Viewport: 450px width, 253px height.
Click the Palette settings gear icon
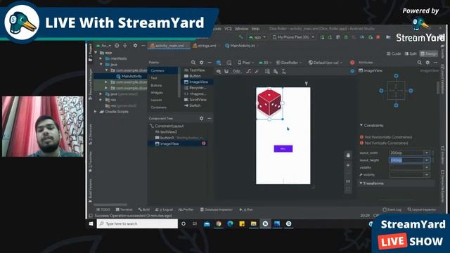pos(202,63)
